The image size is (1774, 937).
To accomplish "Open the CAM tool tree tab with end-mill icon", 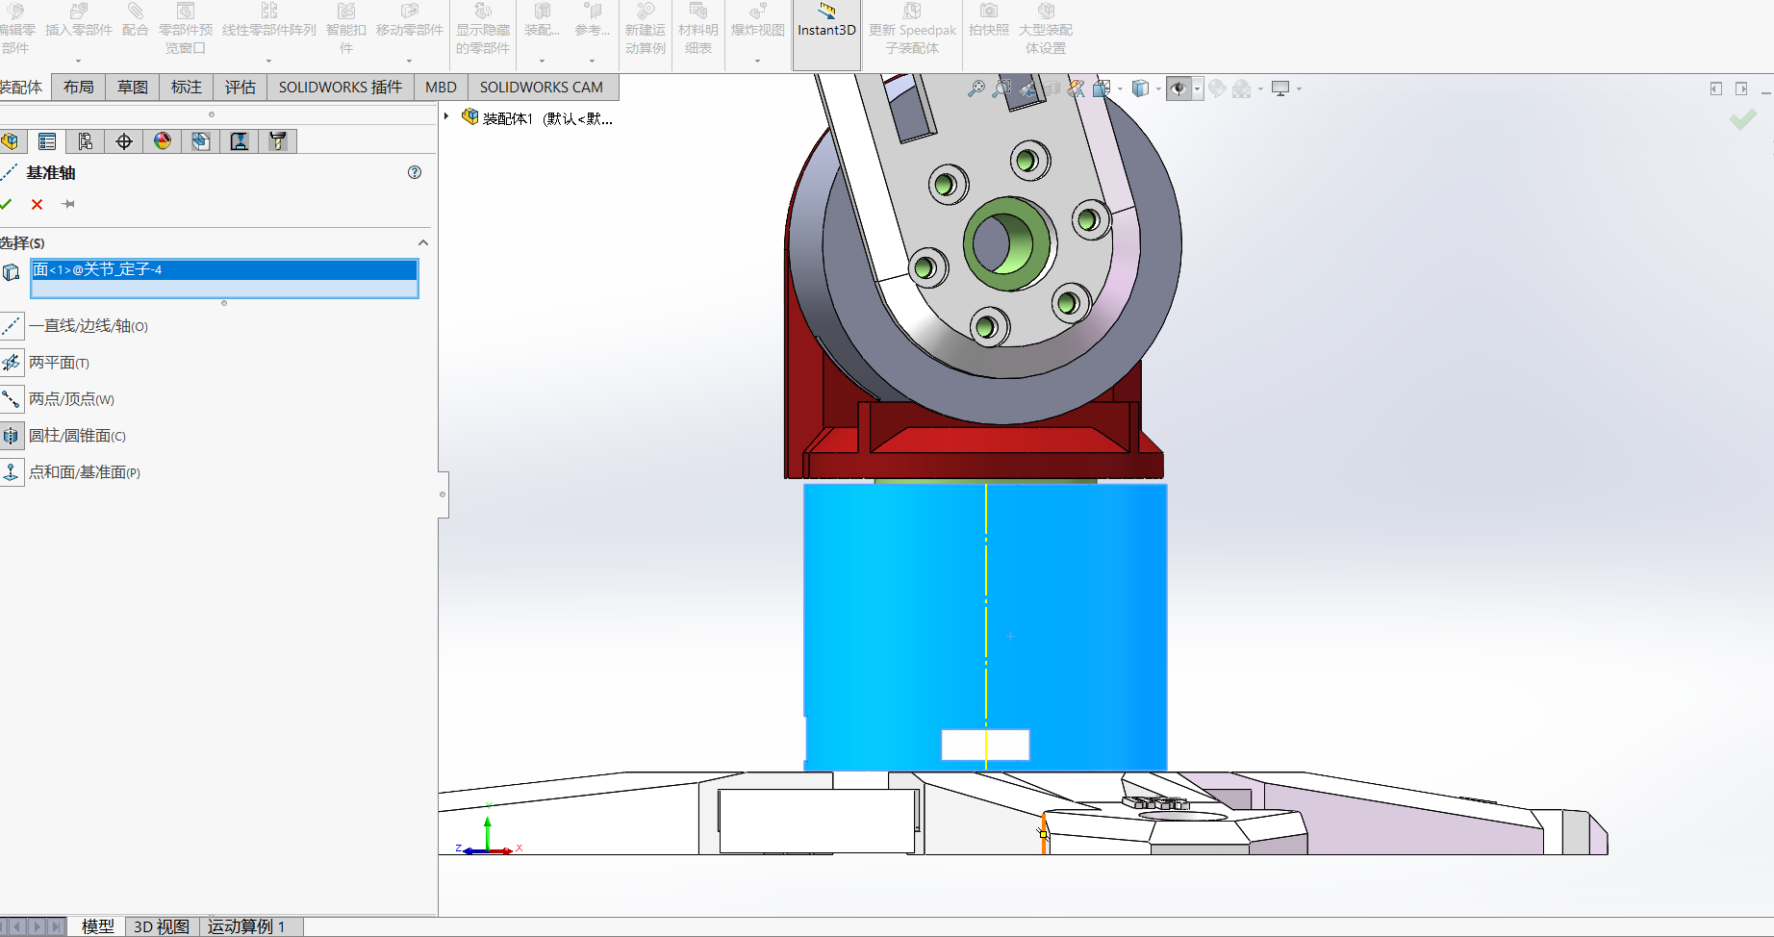I will (278, 141).
